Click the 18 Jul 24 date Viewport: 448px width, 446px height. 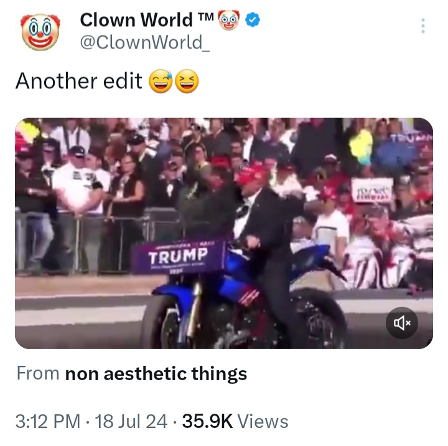click(x=132, y=422)
